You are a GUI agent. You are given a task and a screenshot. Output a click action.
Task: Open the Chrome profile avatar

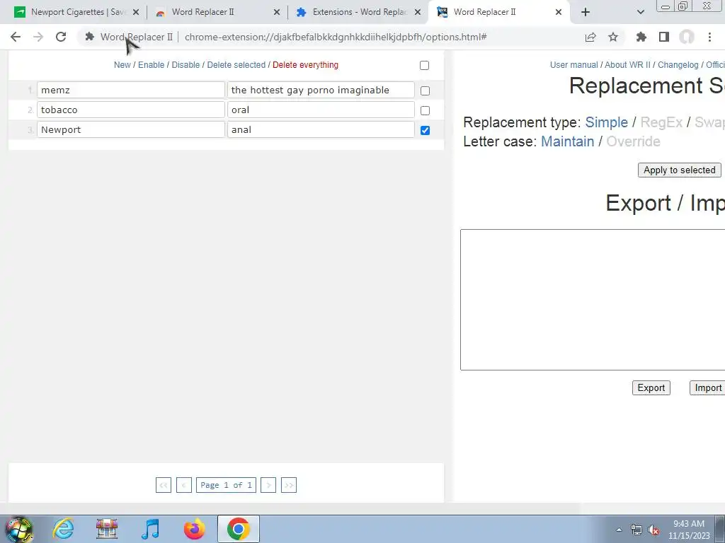(687, 37)
